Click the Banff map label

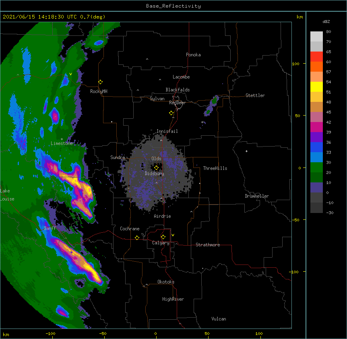click(x=50, y=228)
